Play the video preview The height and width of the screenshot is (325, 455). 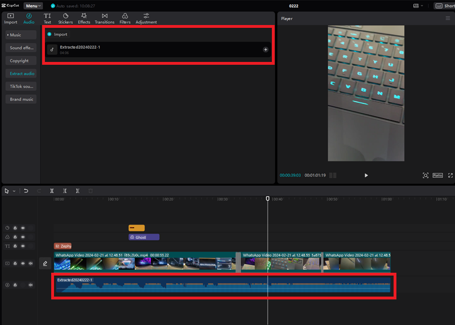pos(366,176)
